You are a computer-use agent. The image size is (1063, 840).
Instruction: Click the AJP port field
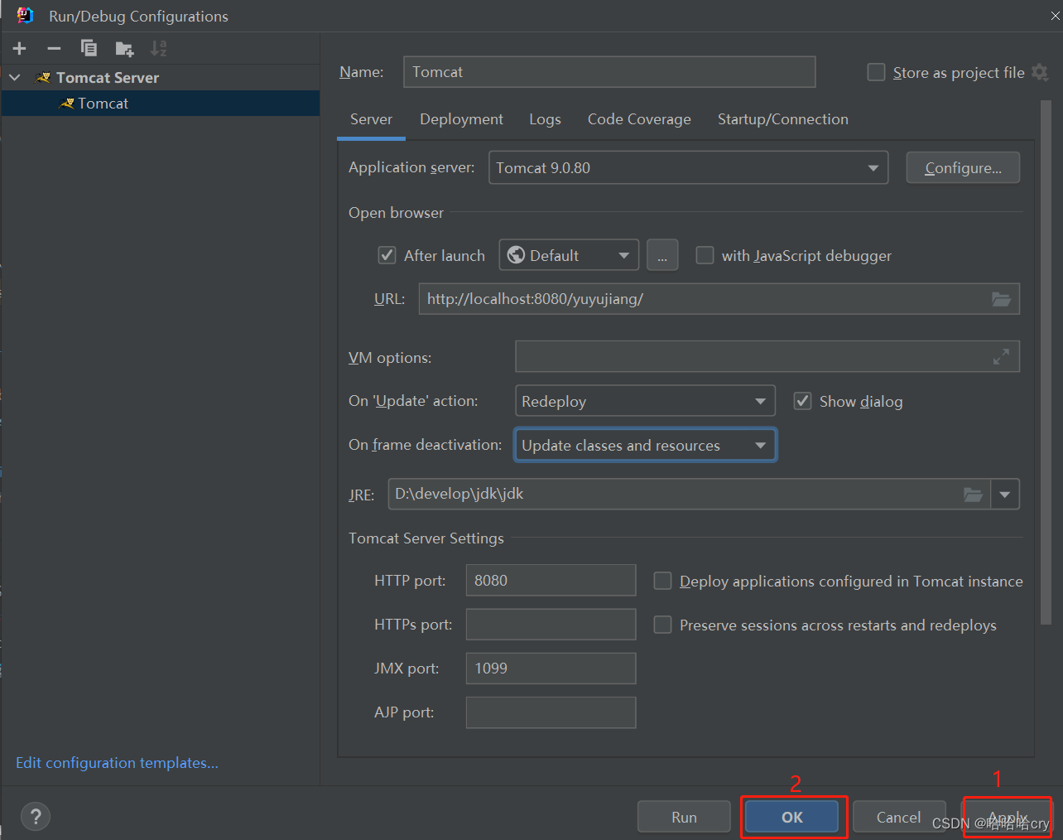click(551, 712)
